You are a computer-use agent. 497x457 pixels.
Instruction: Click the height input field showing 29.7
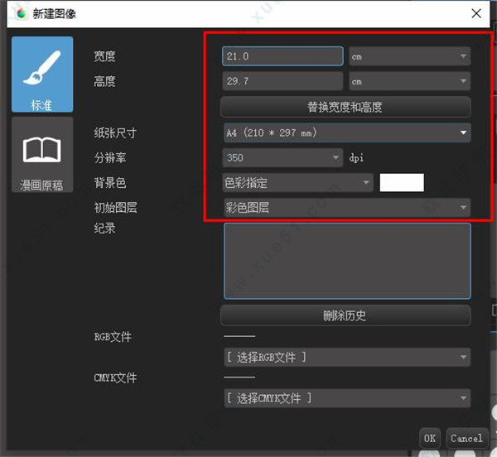282,81
